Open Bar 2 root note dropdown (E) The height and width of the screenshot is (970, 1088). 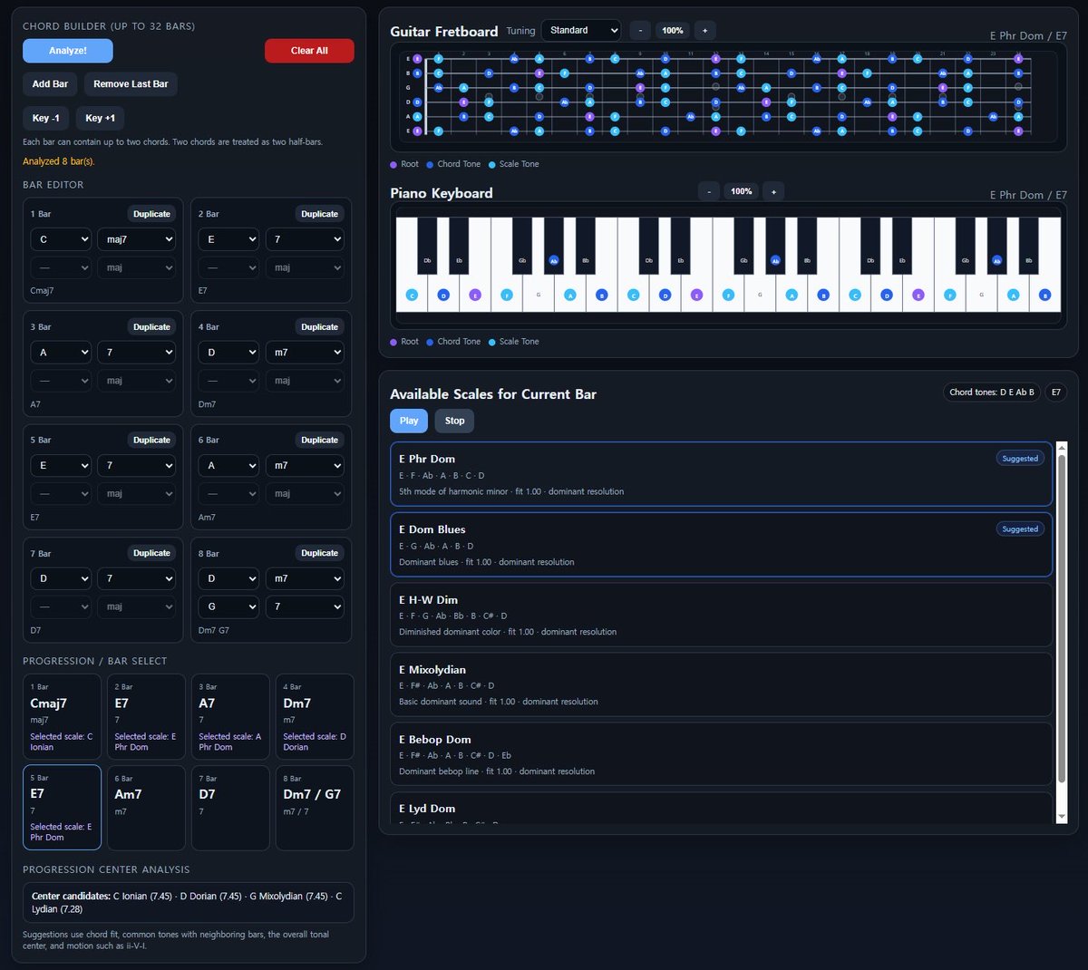(x=228, y=239)
